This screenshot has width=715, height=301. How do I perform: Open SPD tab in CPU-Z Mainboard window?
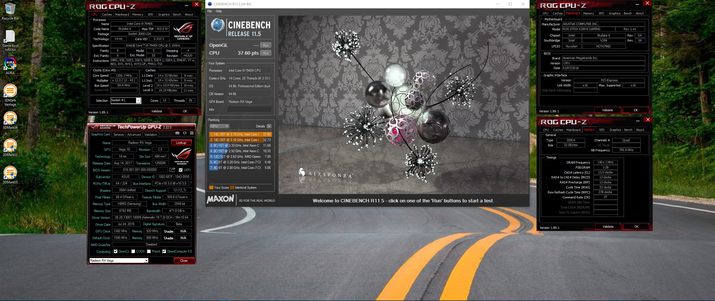pos(601,13)
